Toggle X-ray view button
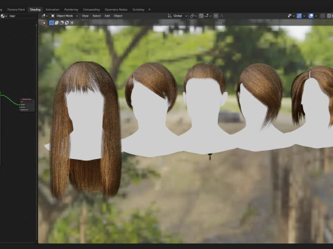Image resolution: width=333 pixels, height=249 pixels. [x=323, y=16]
